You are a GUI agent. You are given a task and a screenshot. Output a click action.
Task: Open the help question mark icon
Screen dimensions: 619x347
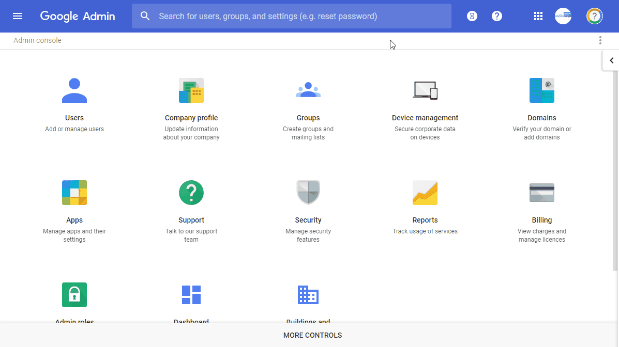tap(496, 16)
